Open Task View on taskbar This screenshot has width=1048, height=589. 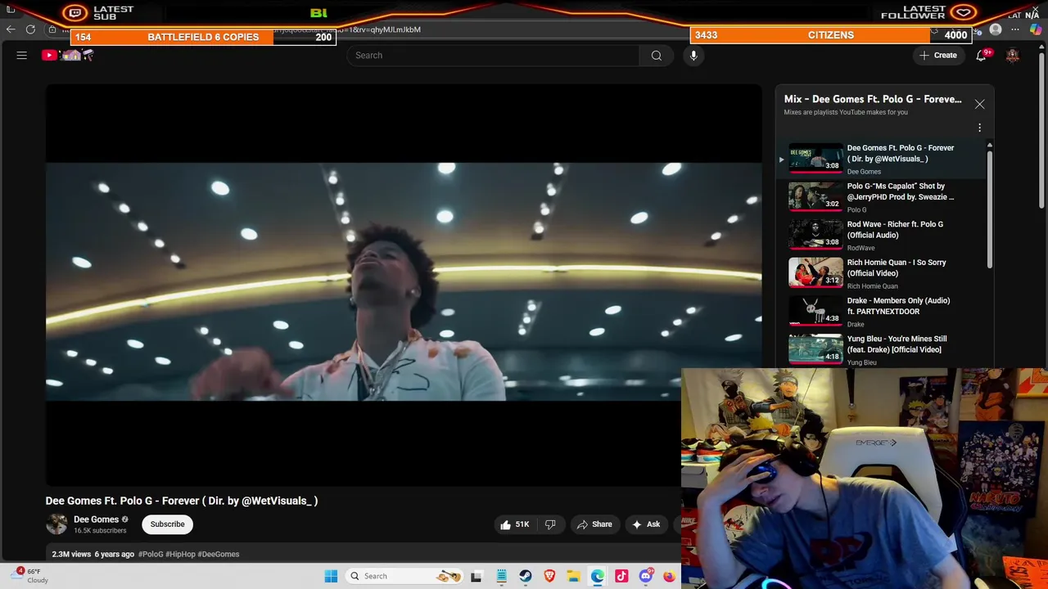pyautogui.click(x=477, y=576)
